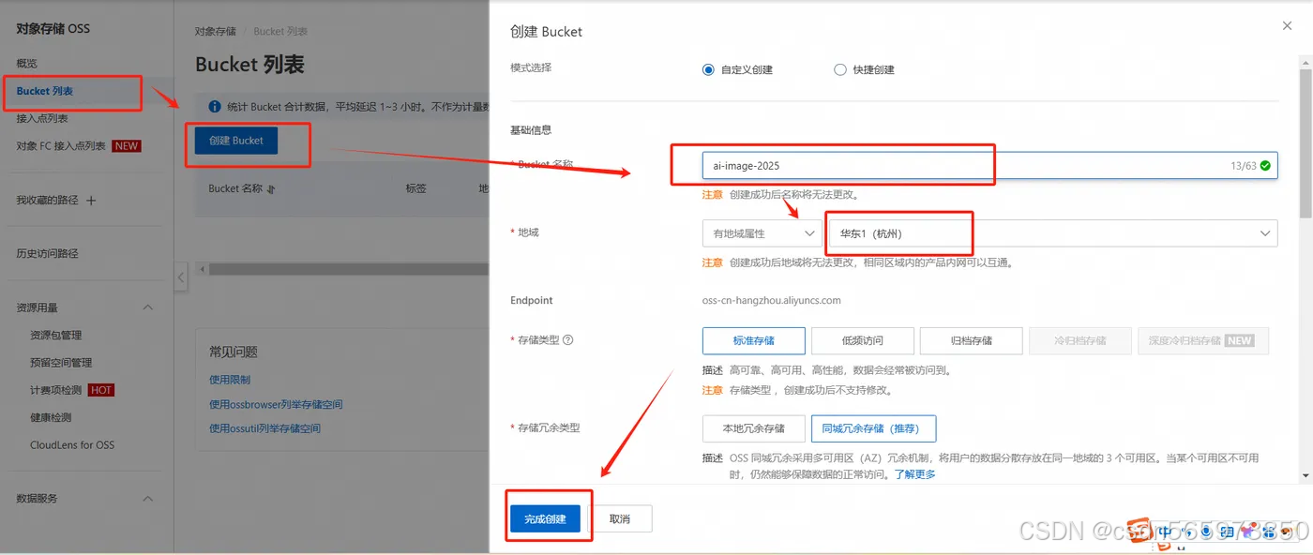Click the microphone icon on the input toolbar

click(1206, 532)
